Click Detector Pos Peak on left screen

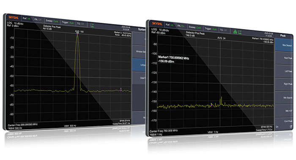coord(52,27)
